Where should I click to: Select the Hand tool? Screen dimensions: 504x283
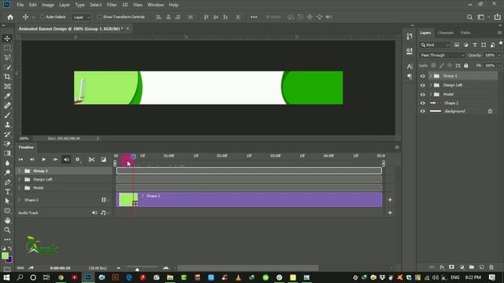(x=7, y=220)
